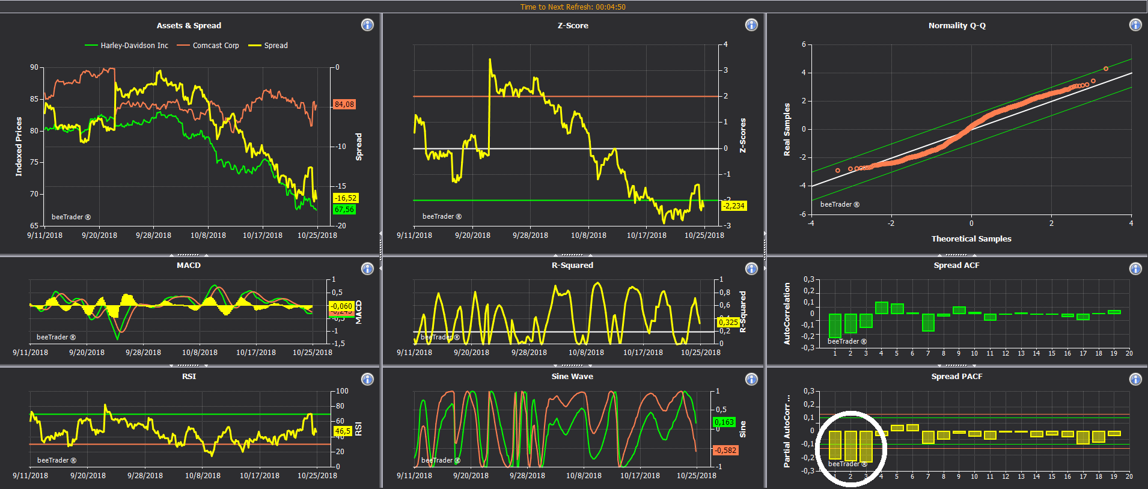This screenshot has height=489, width=1148.
Task: Open info icon on Z-Score panel
Action: coord(751,25)
